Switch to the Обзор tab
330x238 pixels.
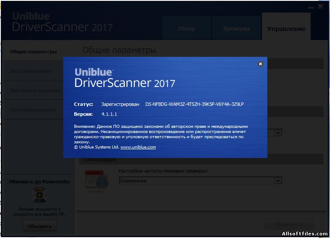(x=186, y=28)
